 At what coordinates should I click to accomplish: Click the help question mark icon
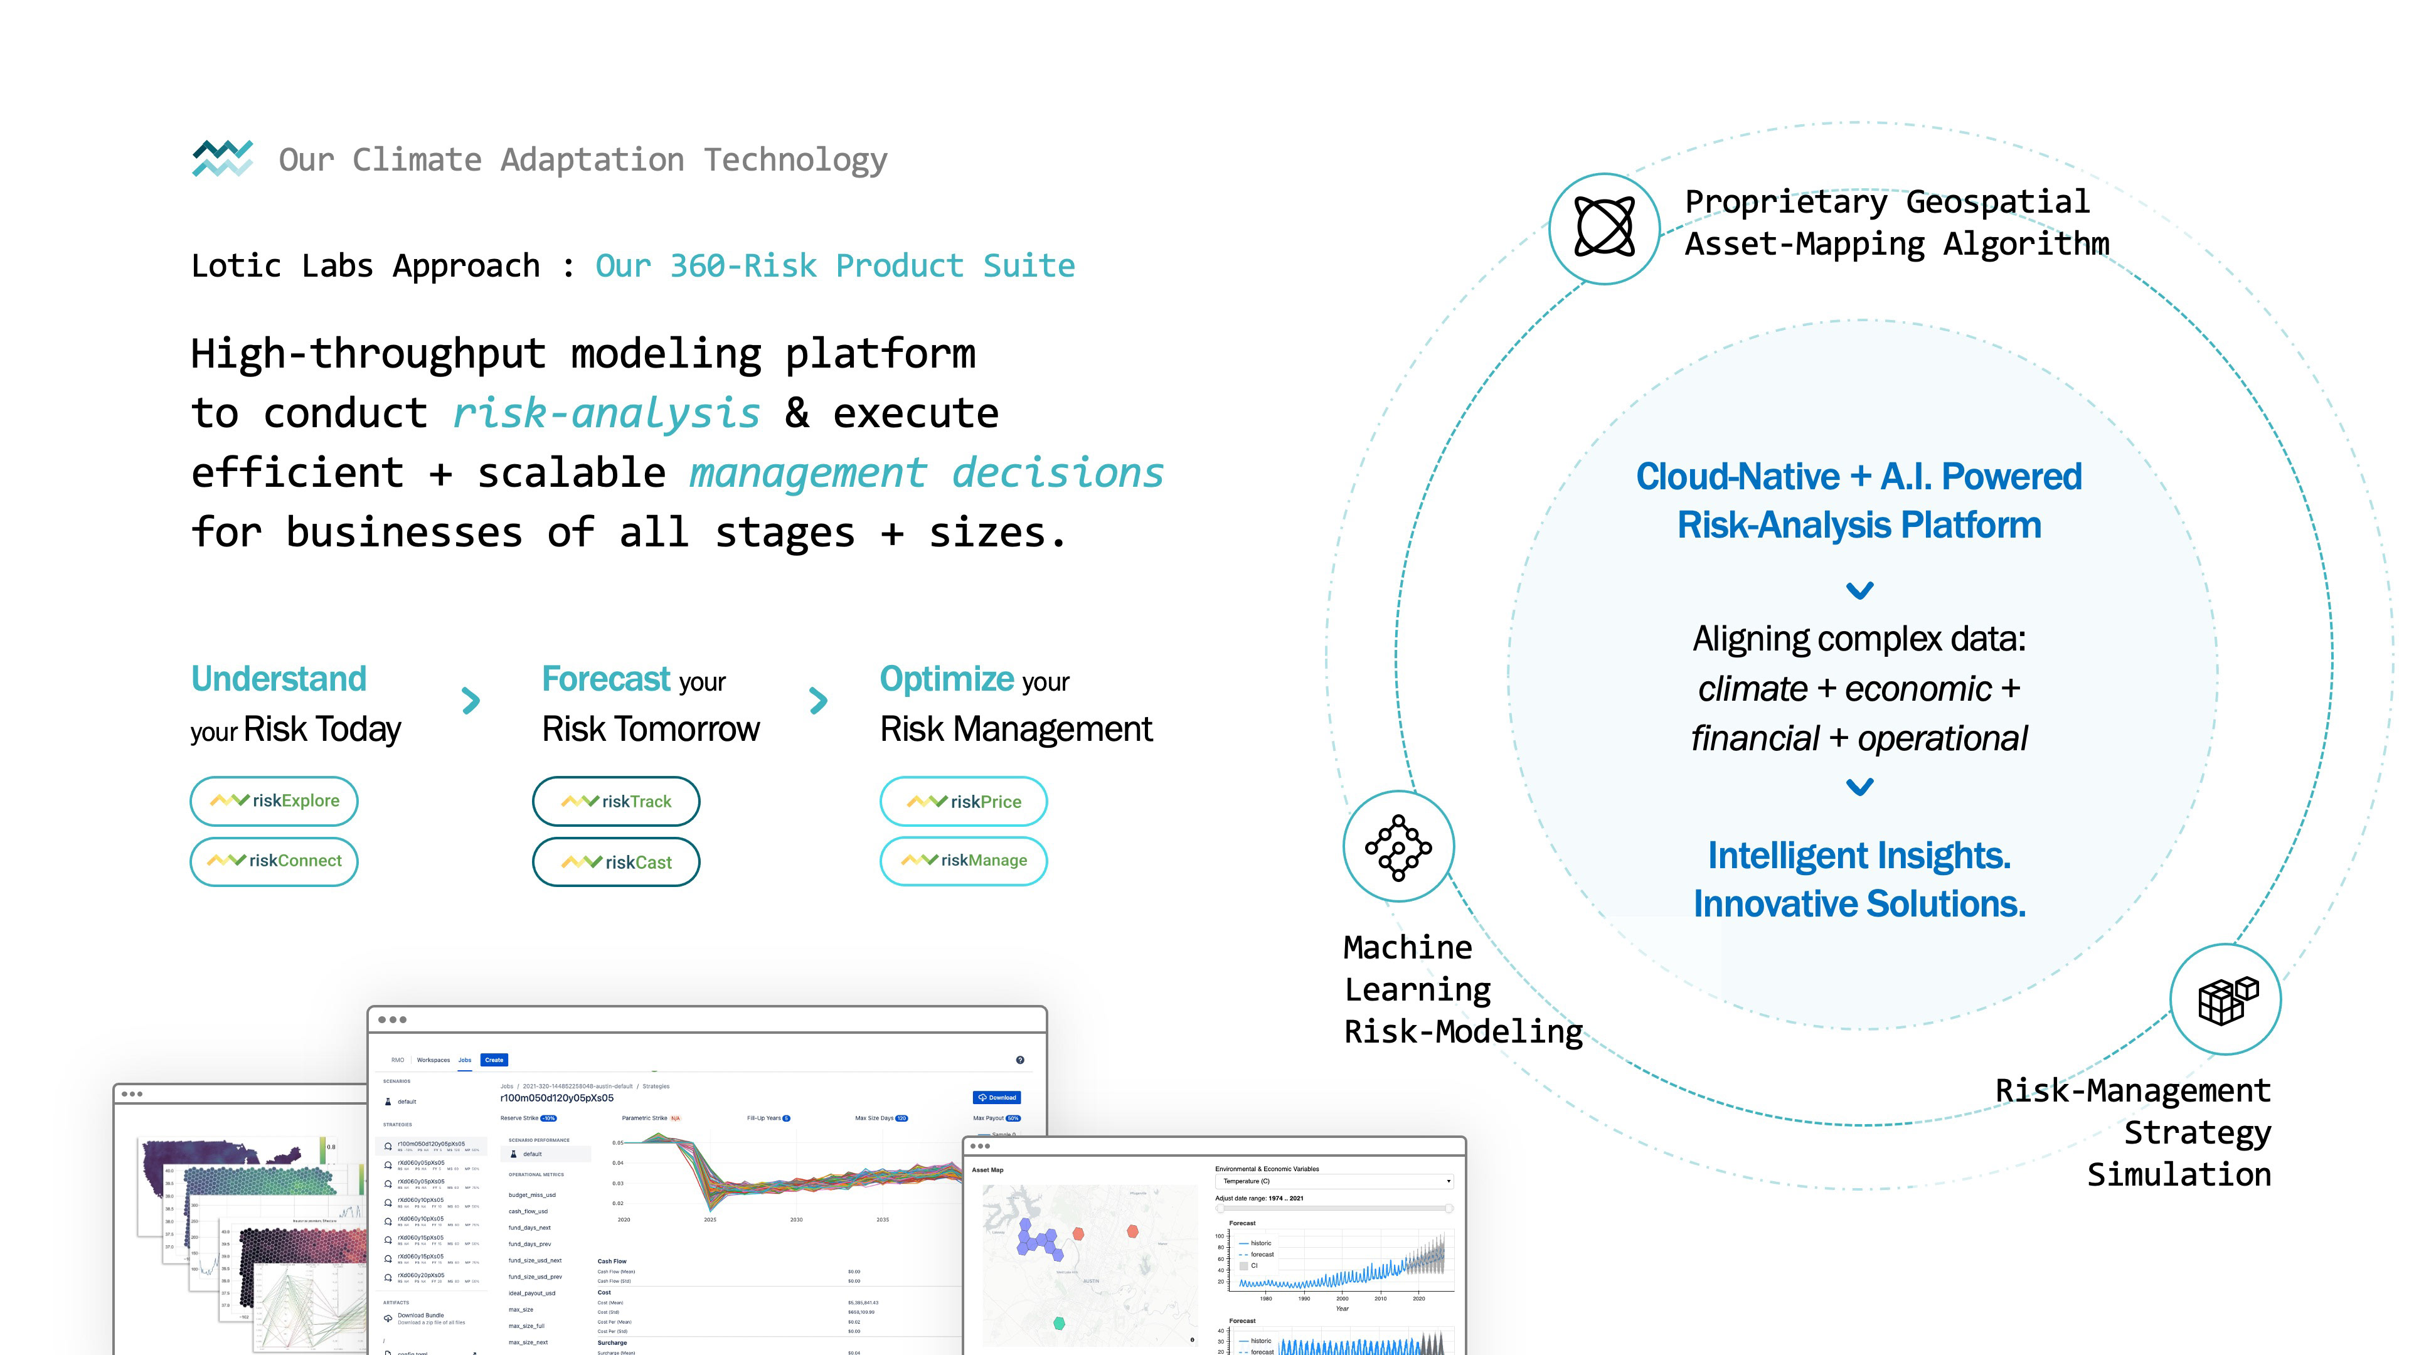[x=1019, y=1060]
